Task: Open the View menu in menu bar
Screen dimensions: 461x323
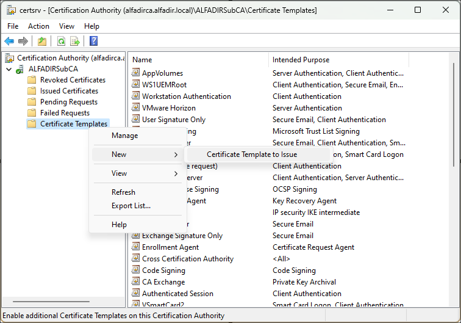Action: (66, 26)
